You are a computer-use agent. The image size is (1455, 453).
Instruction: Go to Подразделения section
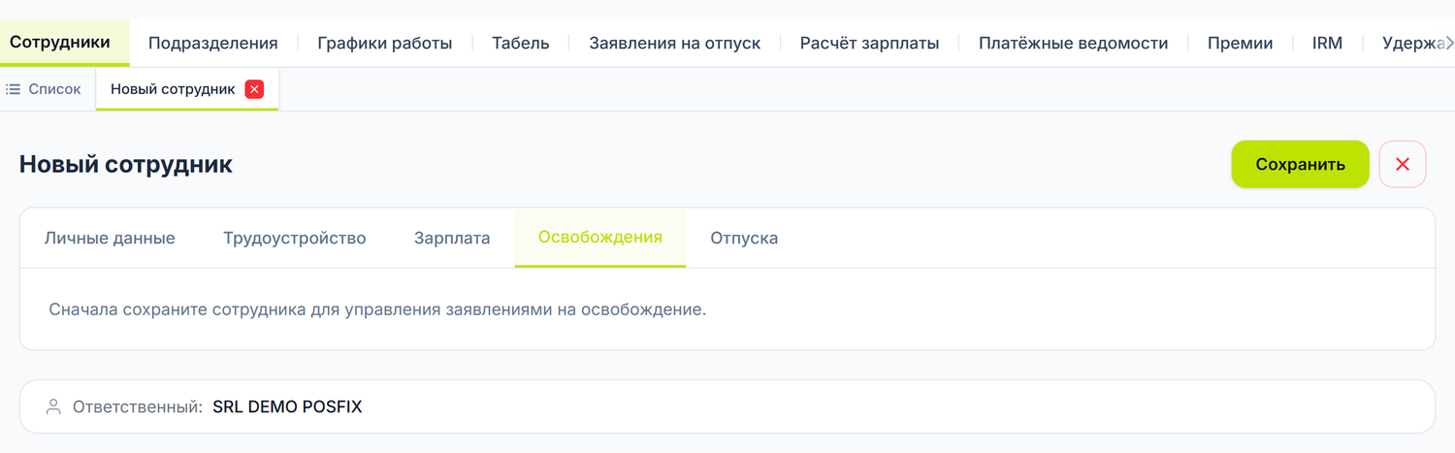[212, 44]
